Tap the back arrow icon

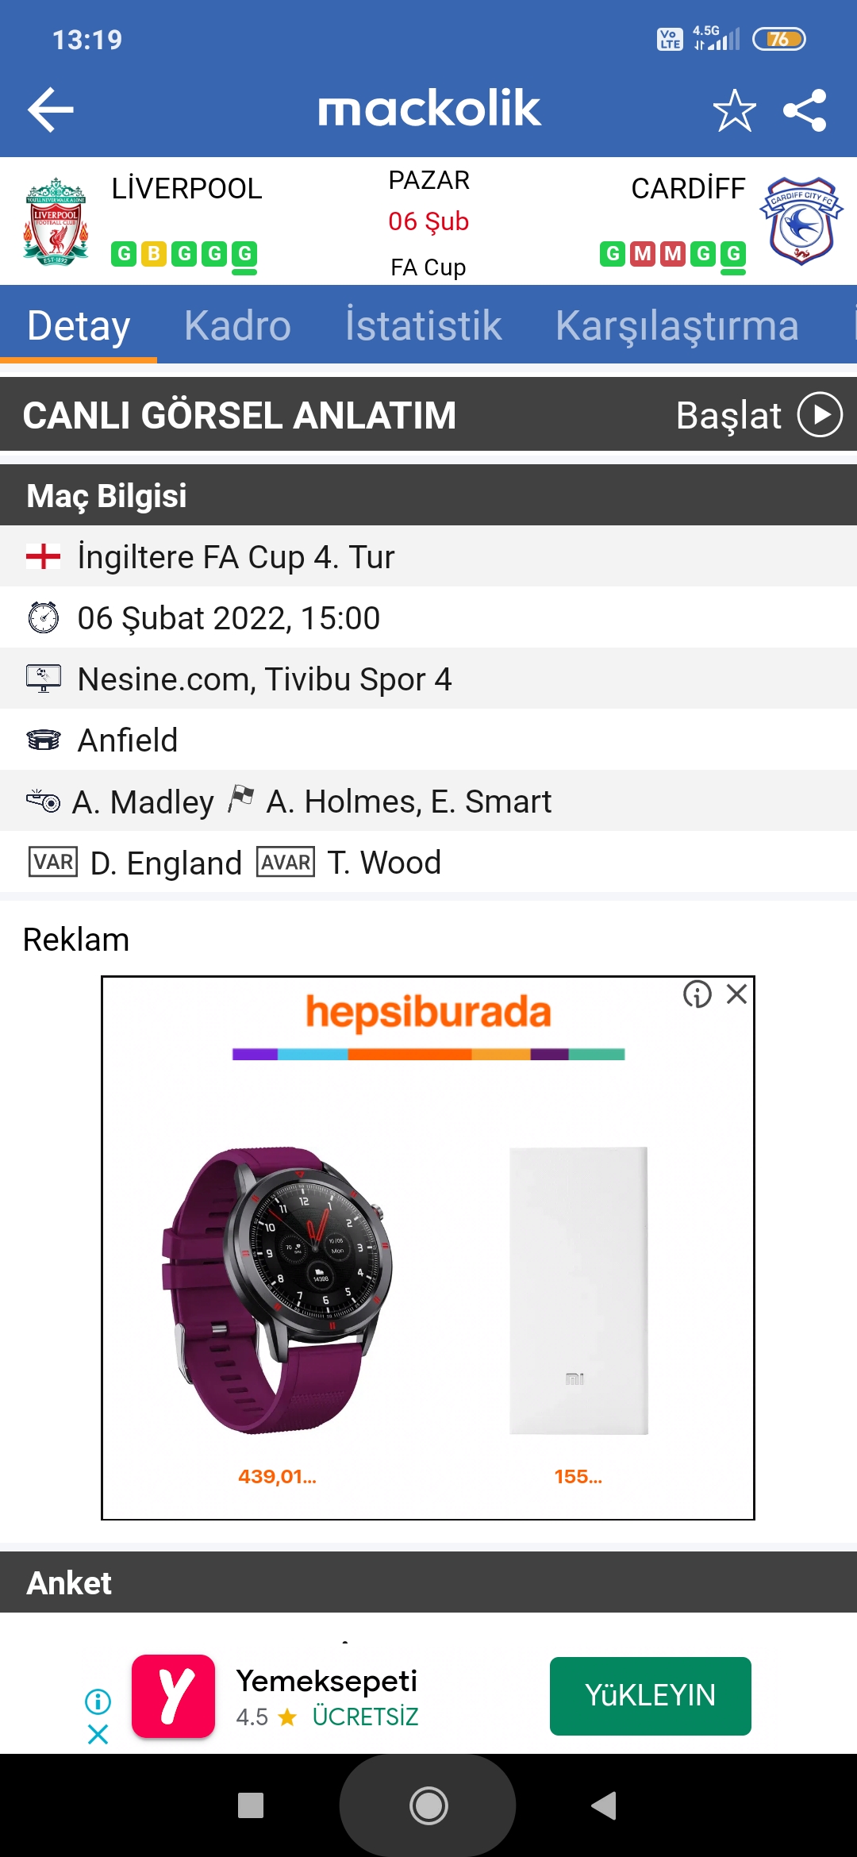point(51,110)
